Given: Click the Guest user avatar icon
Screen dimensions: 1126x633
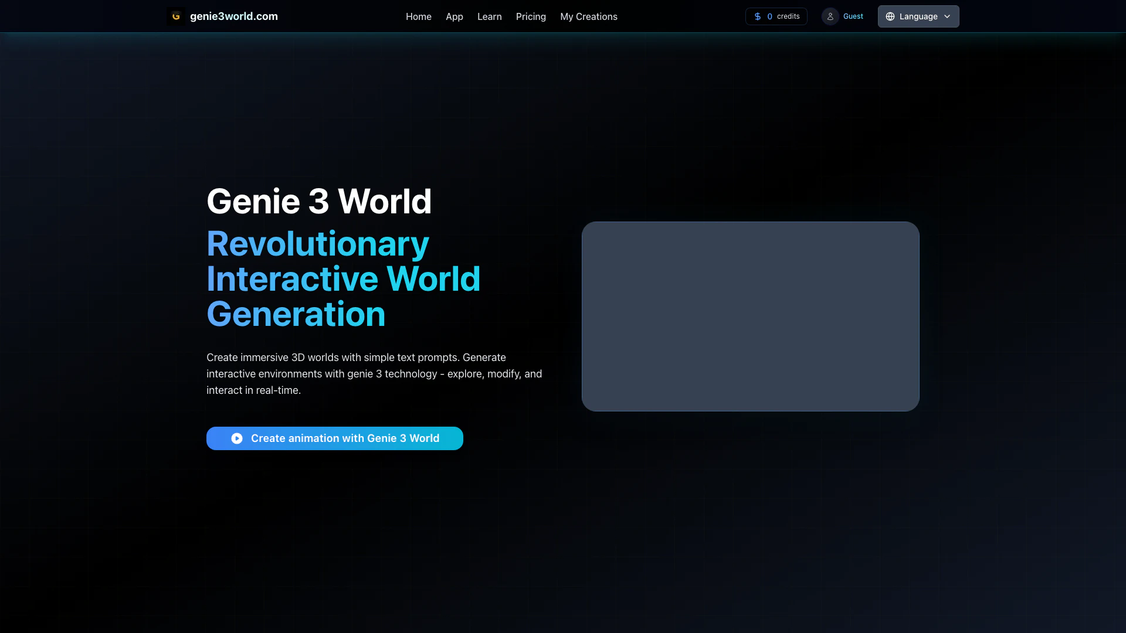Looking at the screenshot, I should [x=830, y=16].
